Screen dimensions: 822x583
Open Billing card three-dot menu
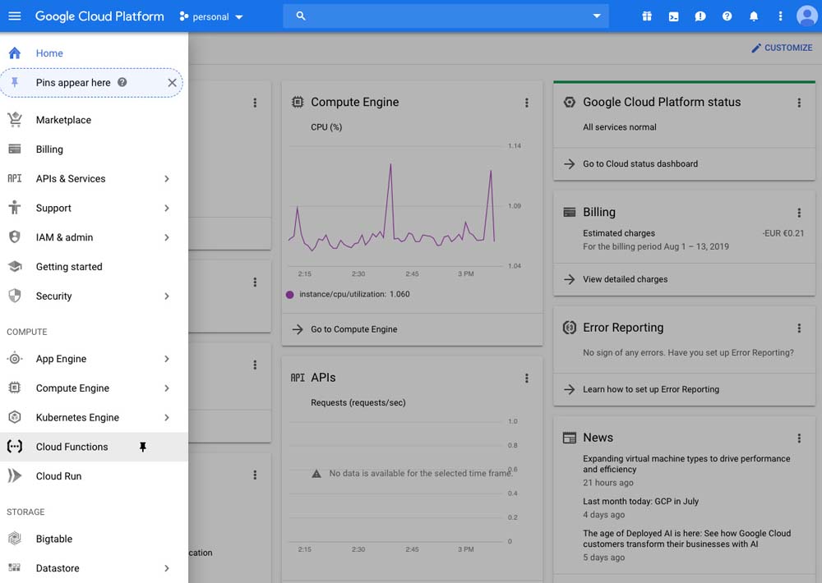coord(799,213)
